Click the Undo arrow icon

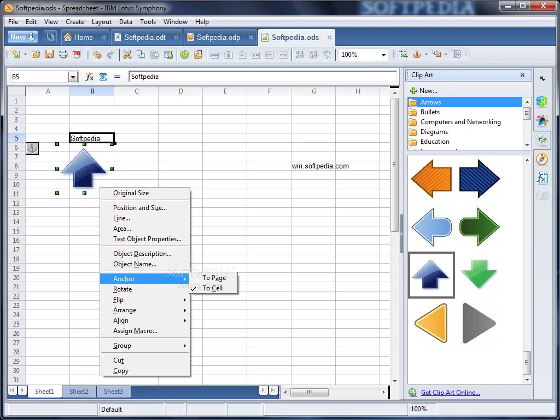click(x=97, y=55)
